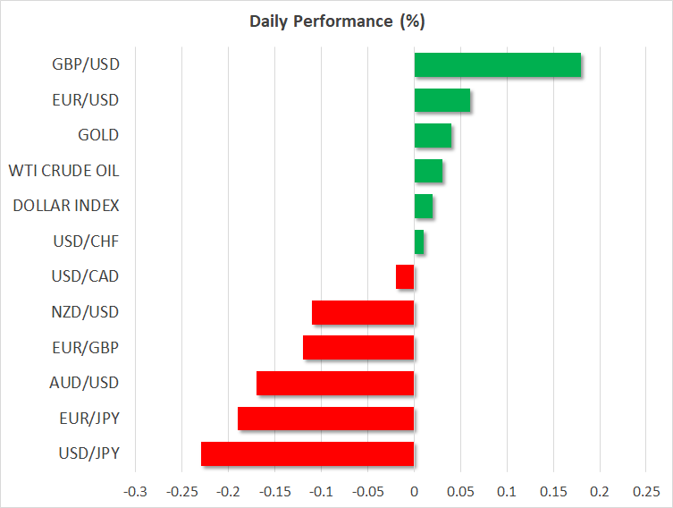
Task: Select the longest red USD/JPY bar
Action: click(307, 453)
